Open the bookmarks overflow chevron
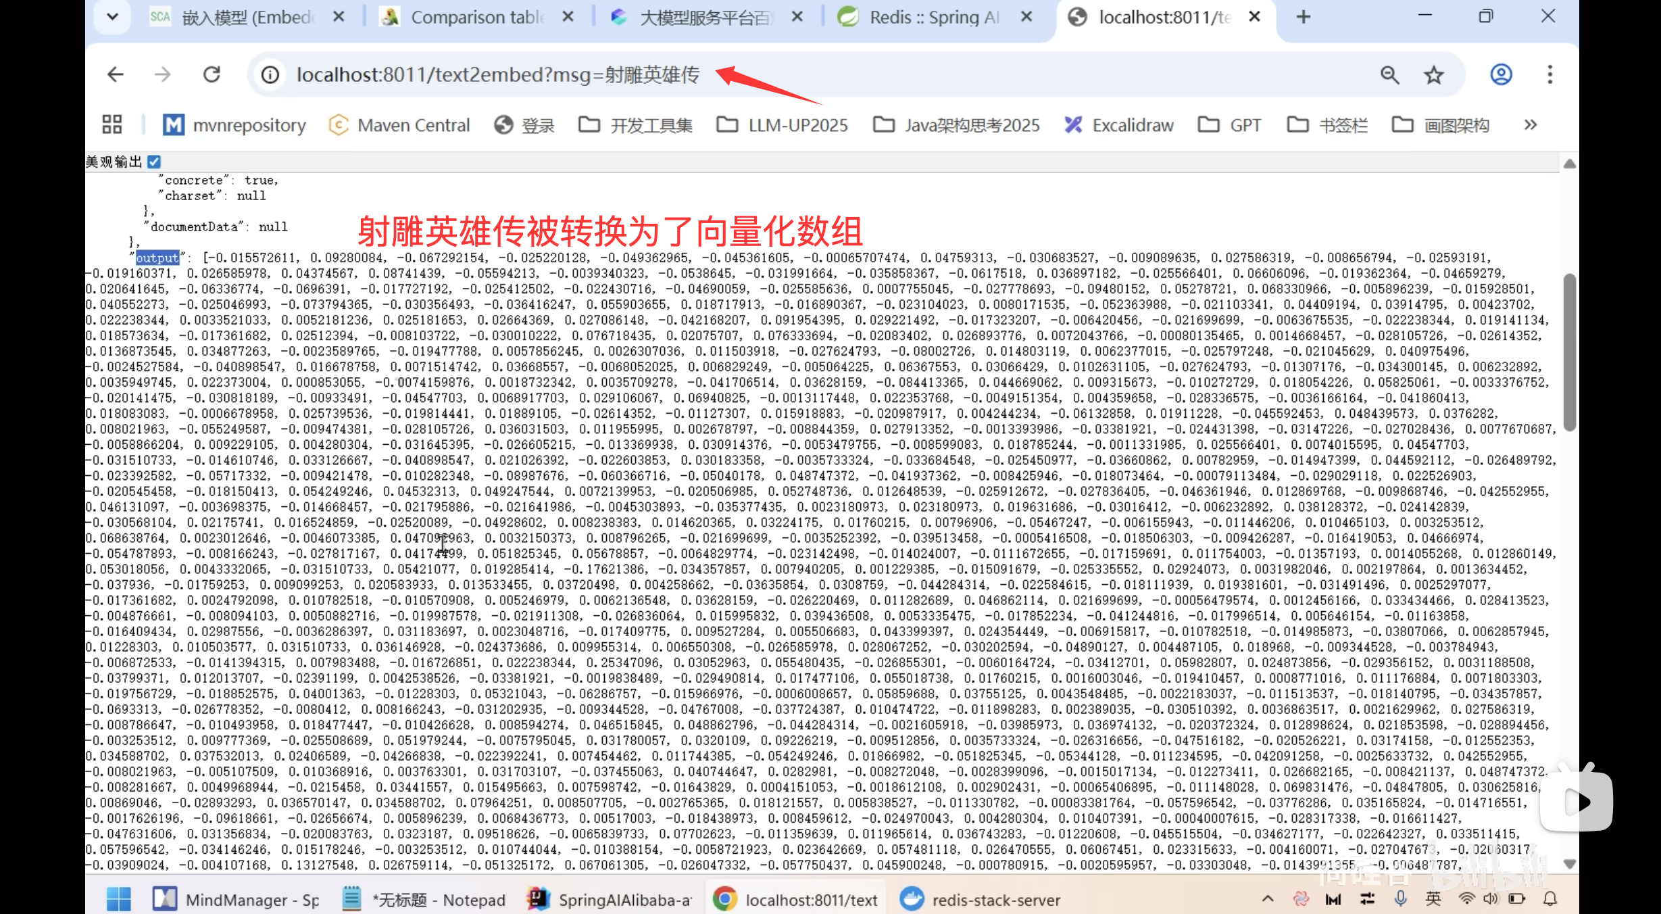 coord(1531,124)
